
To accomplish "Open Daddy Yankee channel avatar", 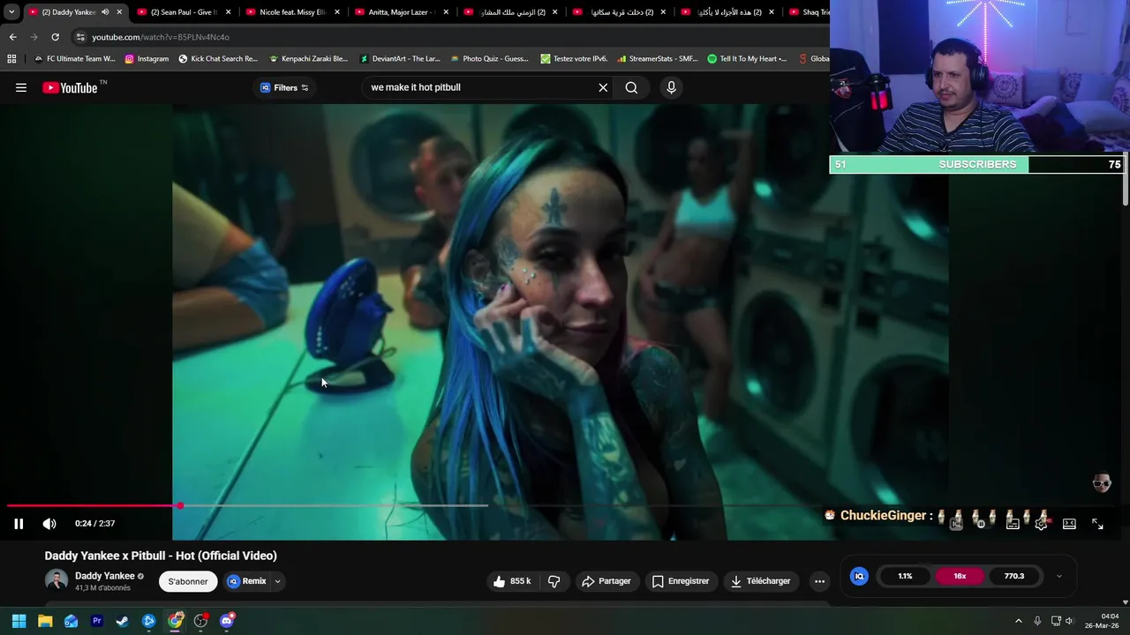I will point(56,581).
